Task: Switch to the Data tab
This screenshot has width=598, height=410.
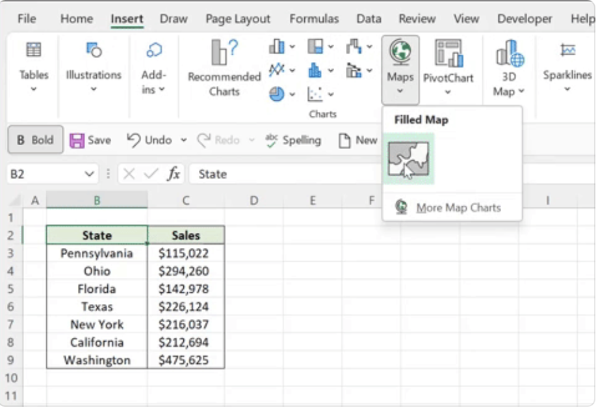Action: (x=369, y=18)
